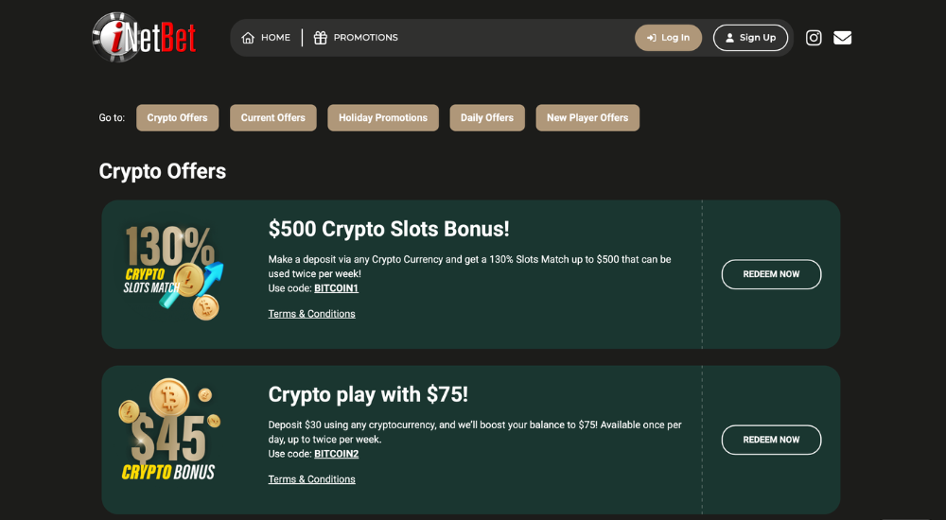Redeem the $500 Crypto Slots Bonus

pyautogui.click(x=771, y=274)
